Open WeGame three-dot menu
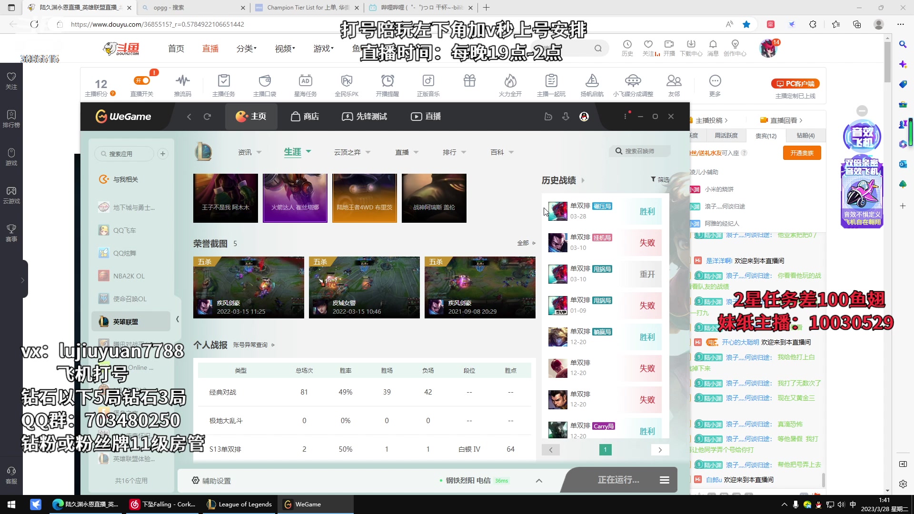This screenshot has width=914, height=514. tap(626, 117)
